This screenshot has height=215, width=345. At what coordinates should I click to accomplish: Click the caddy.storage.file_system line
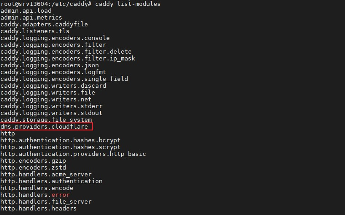tap(46, 120)
